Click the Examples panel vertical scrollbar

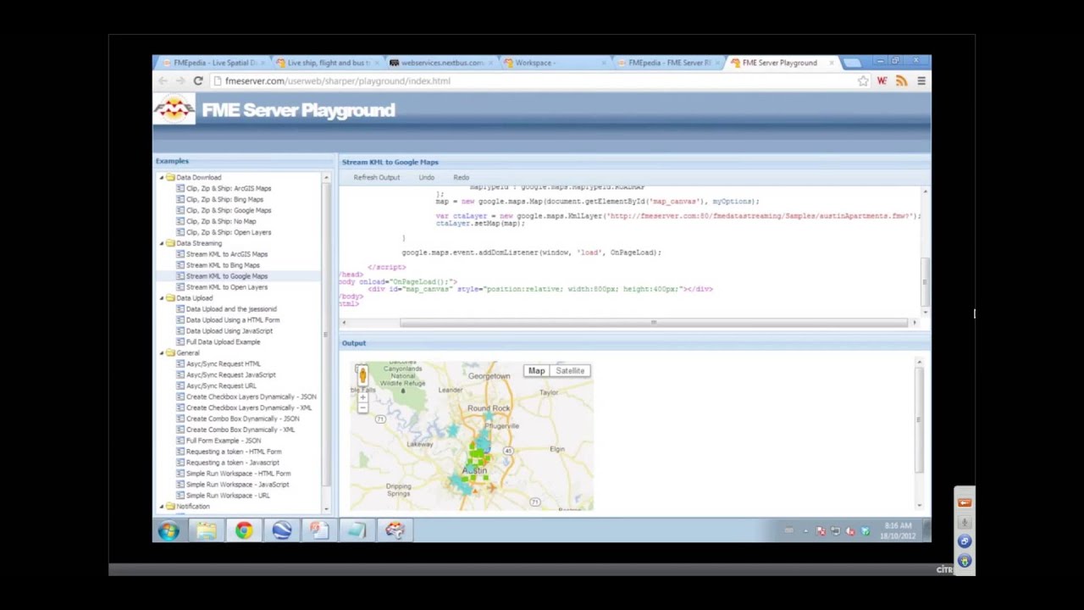click(x=327, y=335)
